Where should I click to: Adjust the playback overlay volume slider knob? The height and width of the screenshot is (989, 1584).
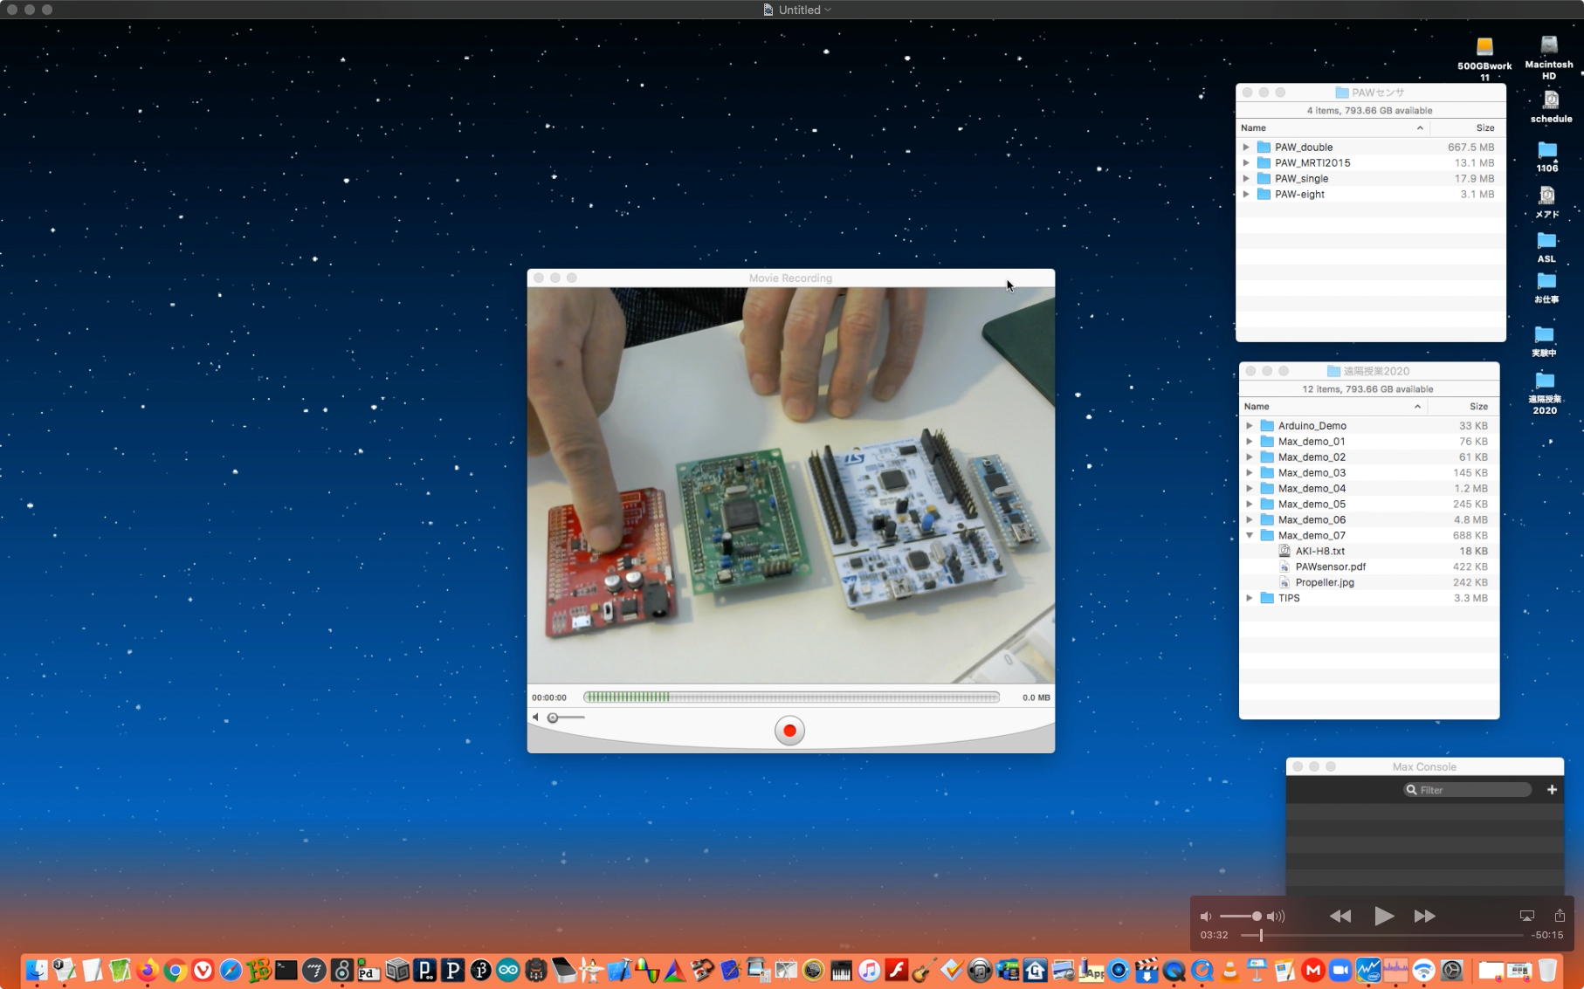click(x=1257, y=917)
